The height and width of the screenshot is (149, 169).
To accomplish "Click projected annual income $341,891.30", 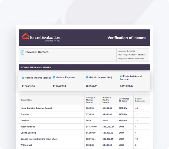I will tap(127, 86).
